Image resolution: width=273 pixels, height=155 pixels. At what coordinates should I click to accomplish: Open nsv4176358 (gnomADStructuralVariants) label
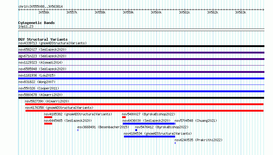pyautogui.click(x=59, y=108)
